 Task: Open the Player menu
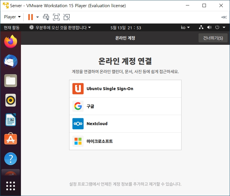12,17
